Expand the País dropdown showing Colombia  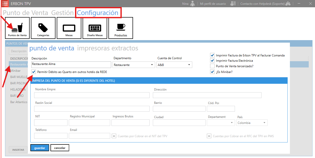pos(252,123)
